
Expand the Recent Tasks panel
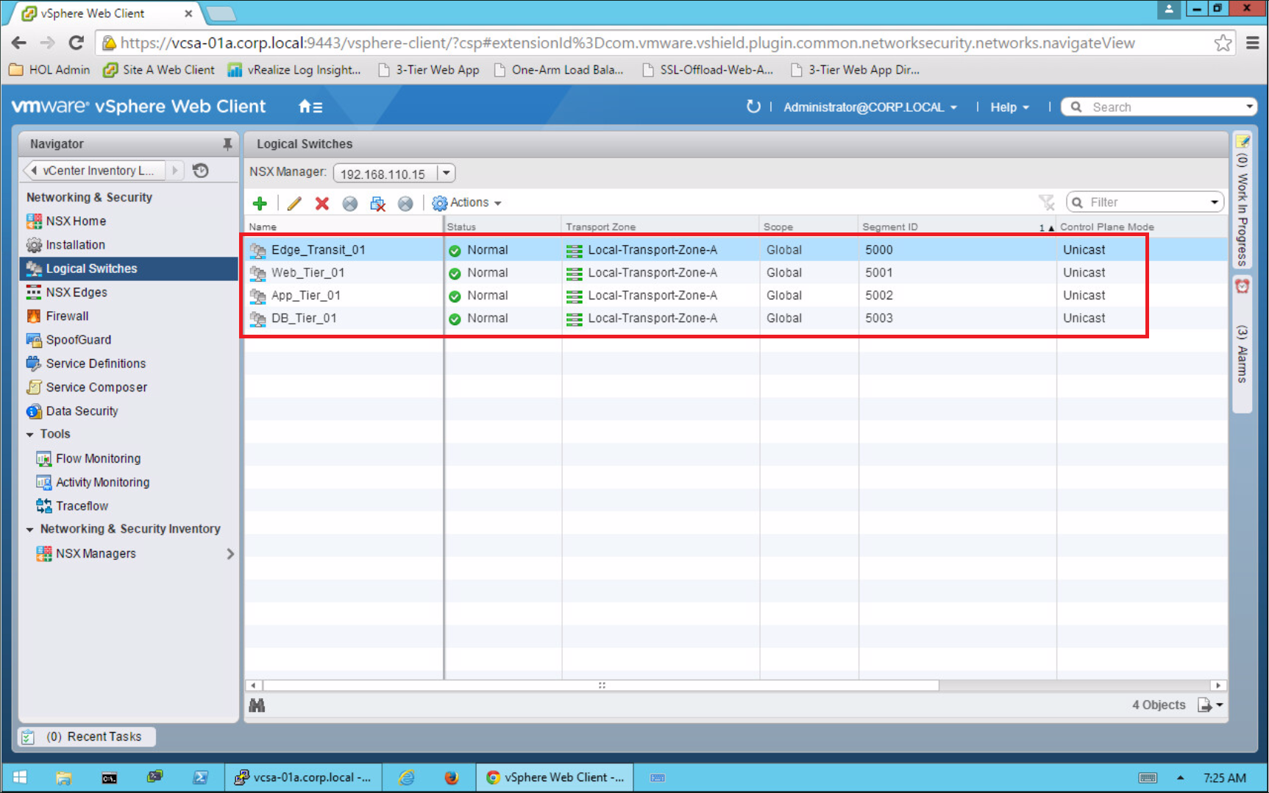(88, 736)
